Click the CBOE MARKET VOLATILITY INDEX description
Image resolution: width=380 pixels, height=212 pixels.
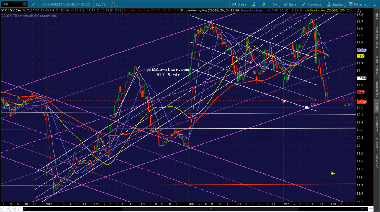coord(66,4)
